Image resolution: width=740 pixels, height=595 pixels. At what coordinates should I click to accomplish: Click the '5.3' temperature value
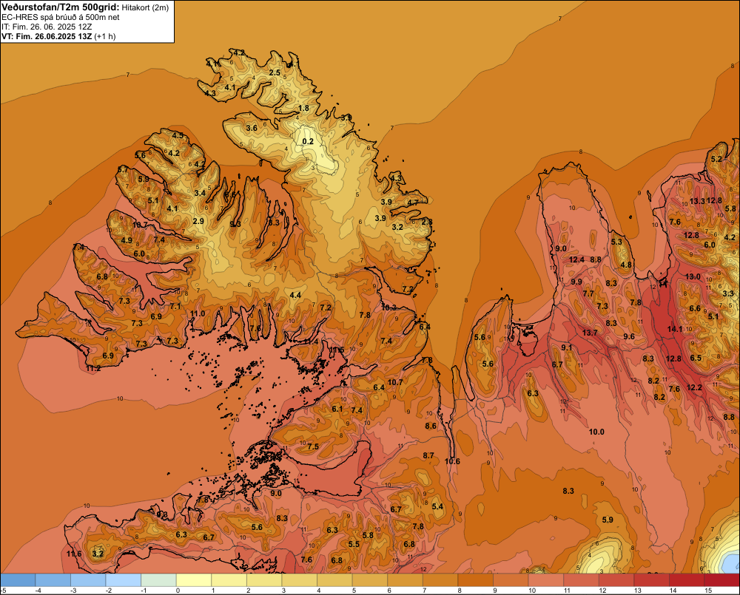616,242
